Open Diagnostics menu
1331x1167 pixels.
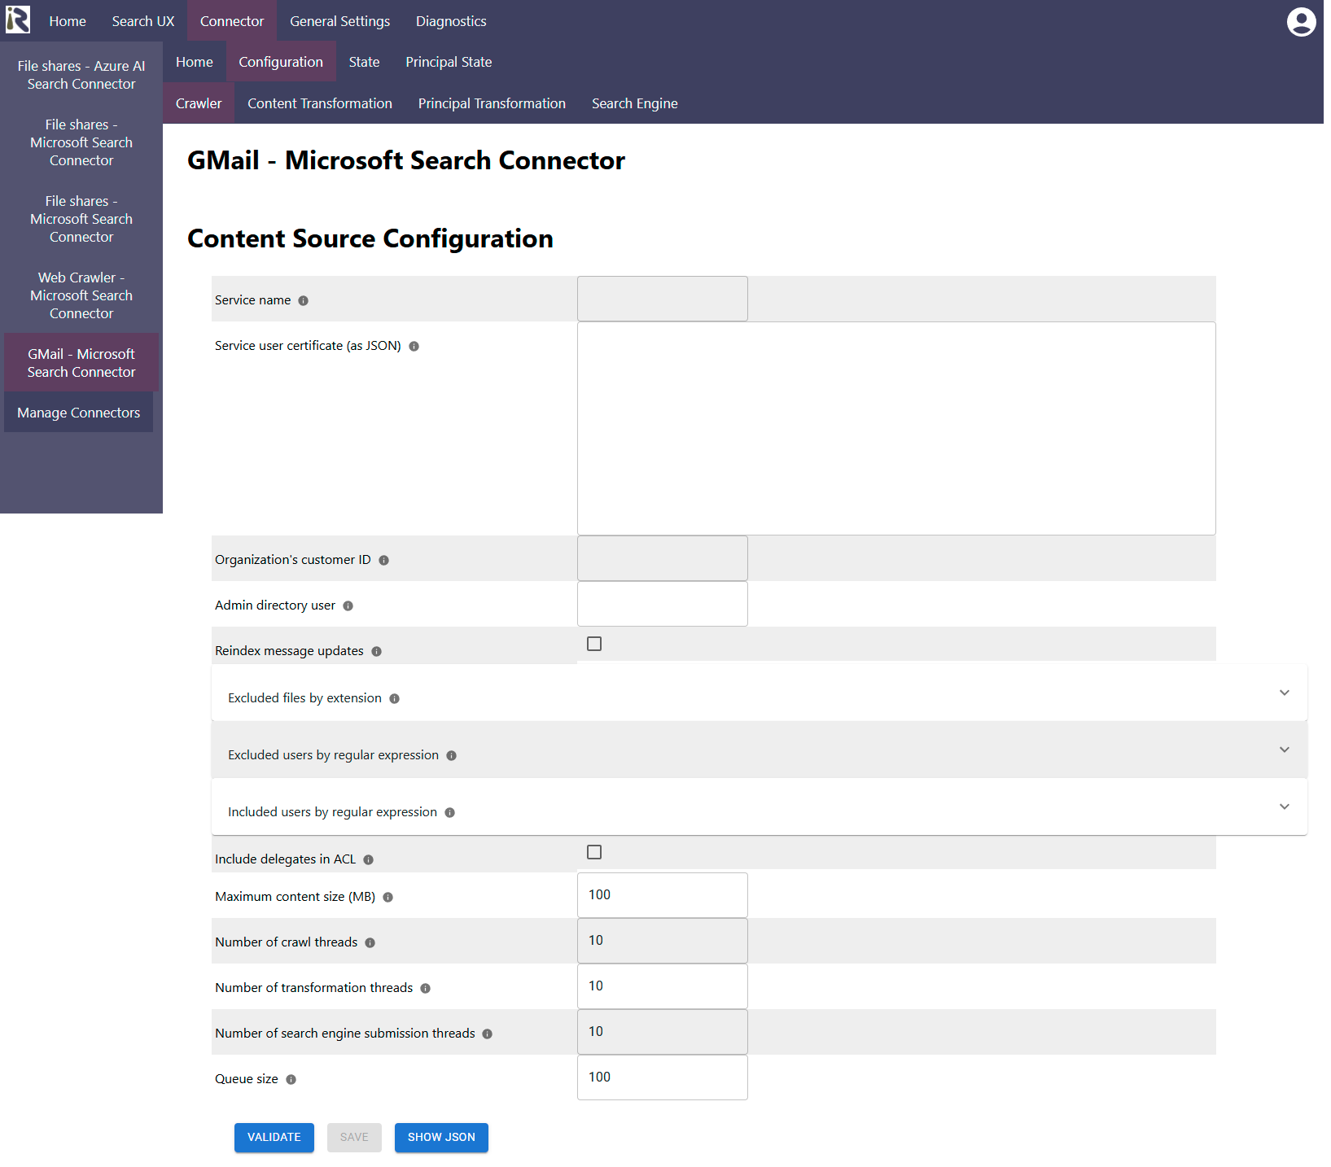451,21
